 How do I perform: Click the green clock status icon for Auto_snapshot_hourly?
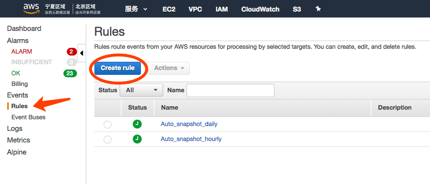[x=137, y=139]
